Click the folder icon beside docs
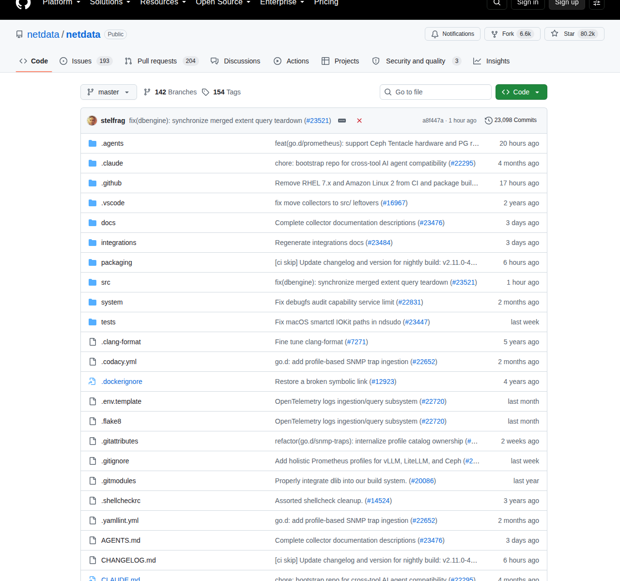 point(93,223)
